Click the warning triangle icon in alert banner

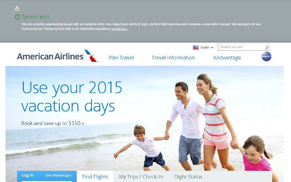(x=17, y=9)
